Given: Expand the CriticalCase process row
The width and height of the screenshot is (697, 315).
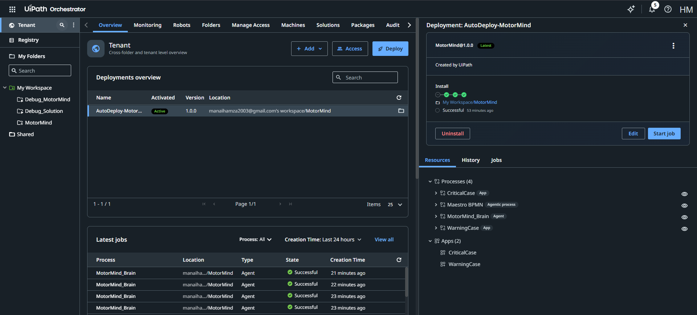Looking at the screenshot, I should (436, 193).
